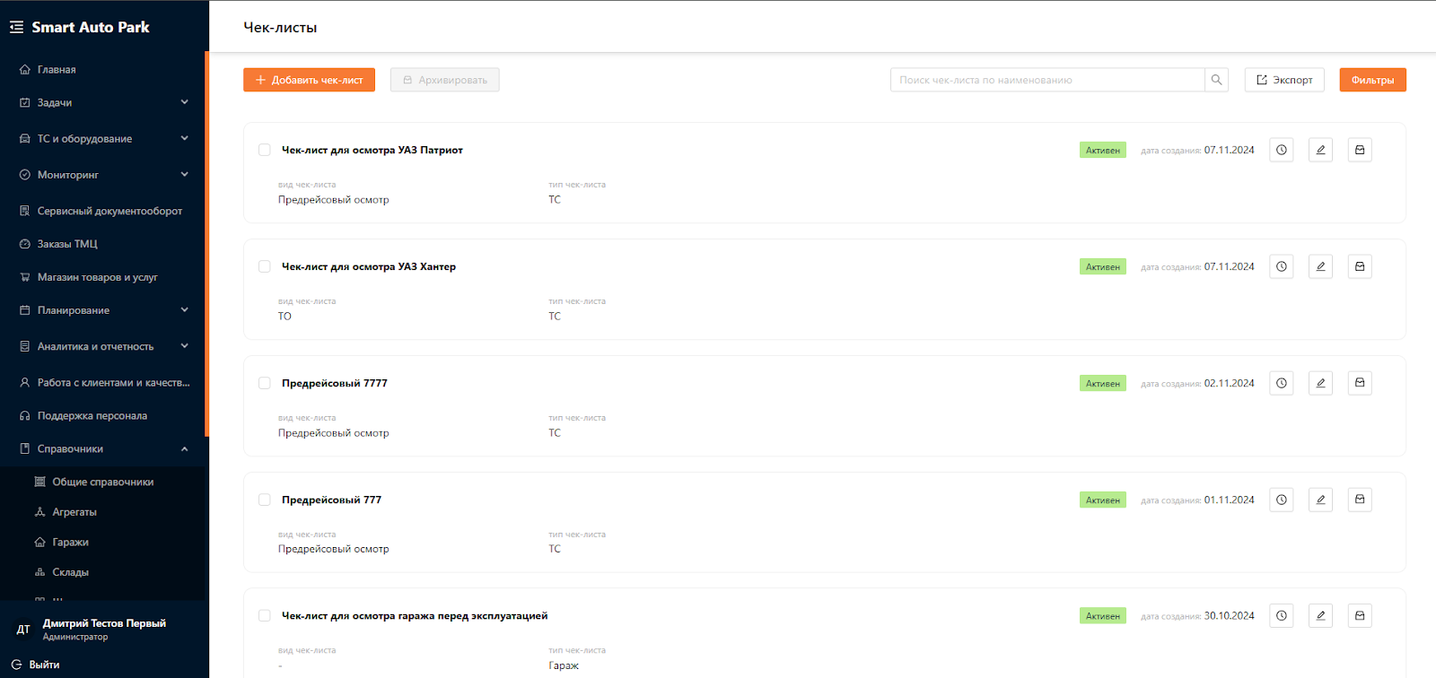Image resolution: width=1436 pixels, height=678 pixels.
Task: Focus the checklist name search field
Action: coord(1046,80)
